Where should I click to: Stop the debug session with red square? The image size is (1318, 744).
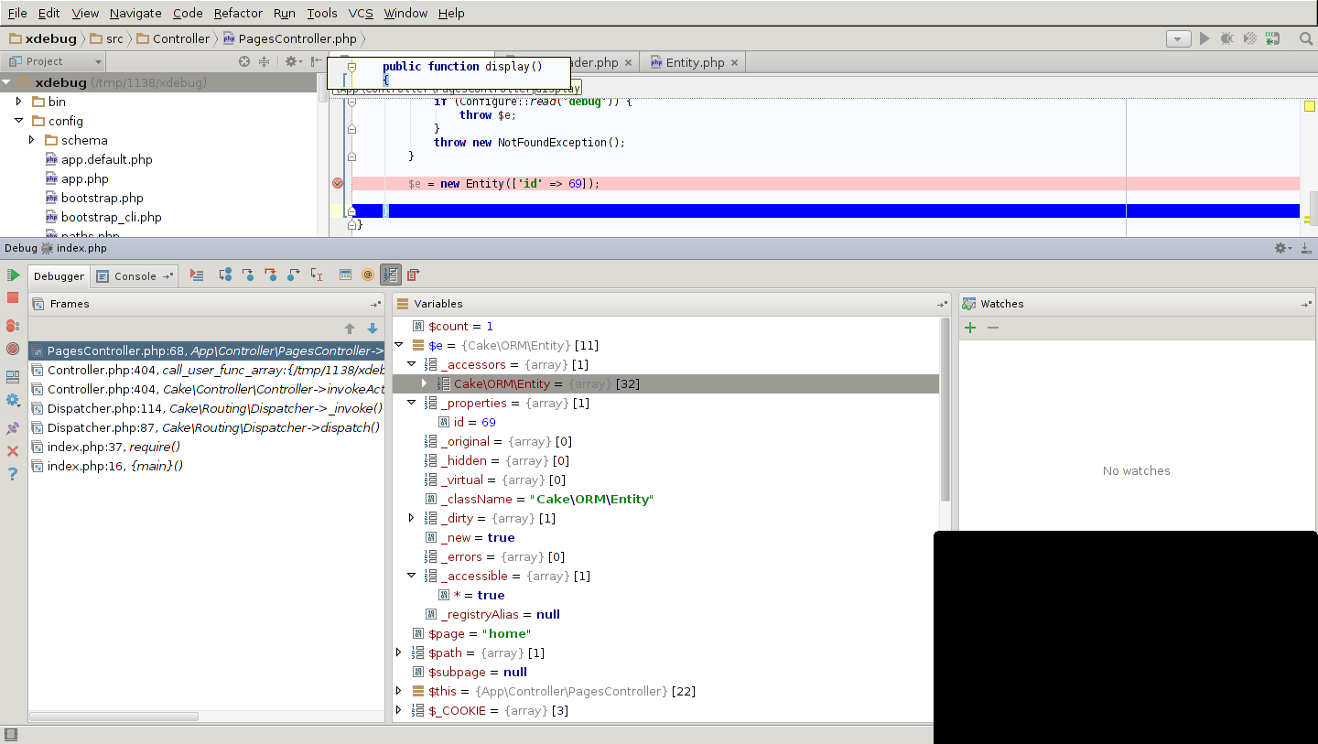click(x=13, y=298)
